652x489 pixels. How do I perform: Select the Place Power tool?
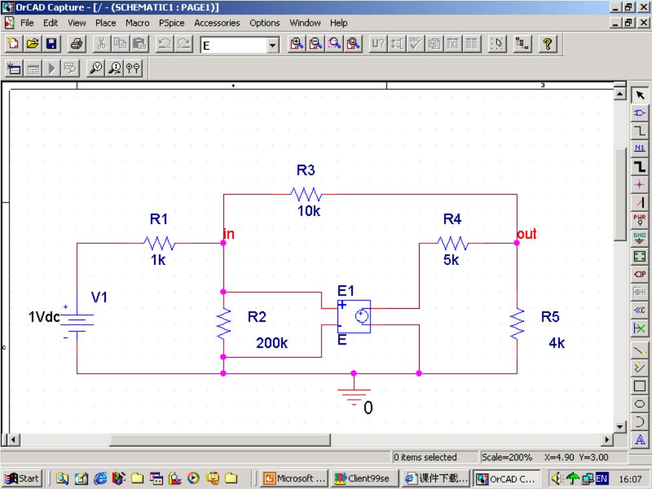[x=639, y=220]
